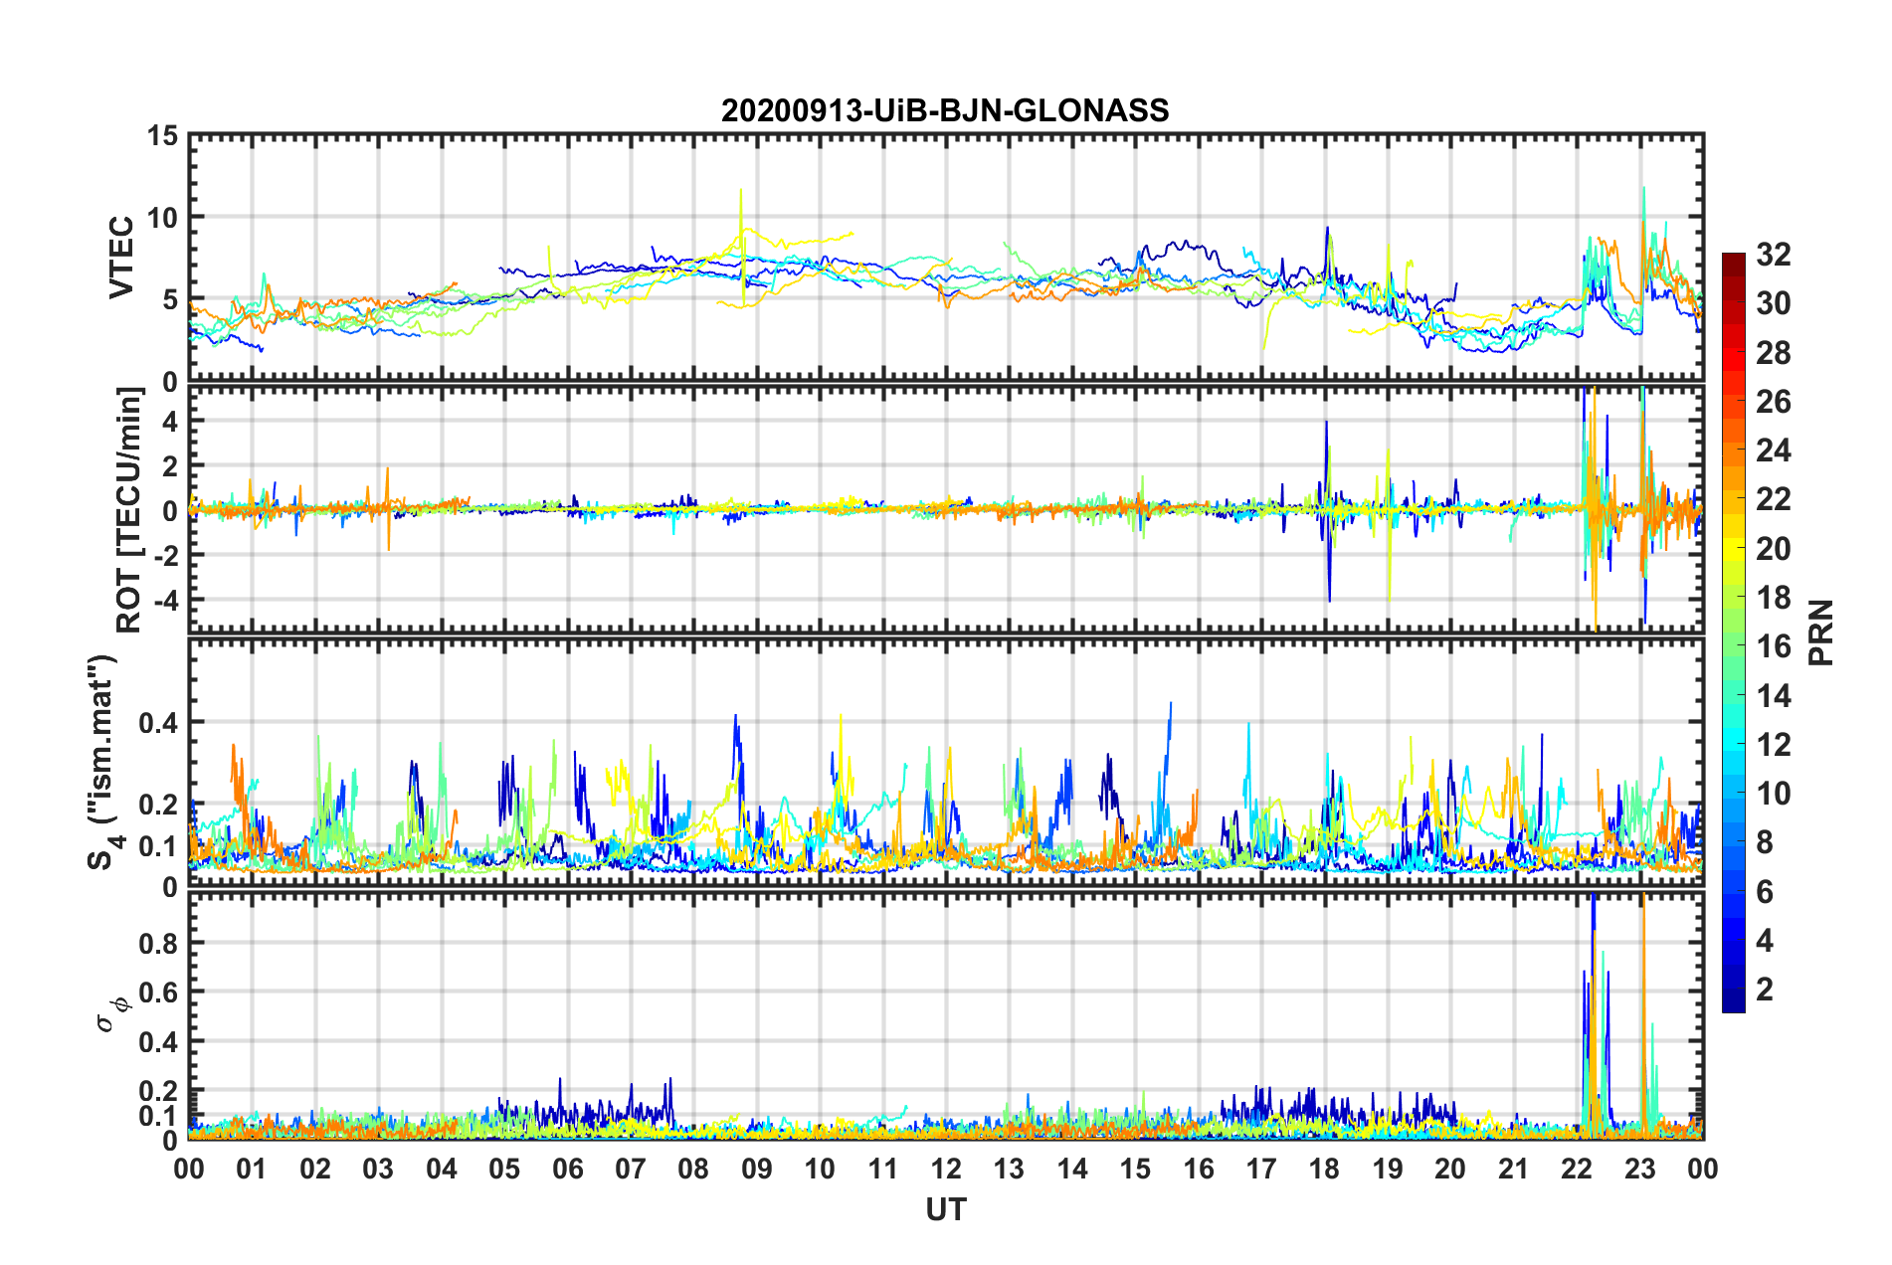The image size is (1892, 1265).
Task: Click the VTEC y-axis tick 15
Action: tap(162, 135)
